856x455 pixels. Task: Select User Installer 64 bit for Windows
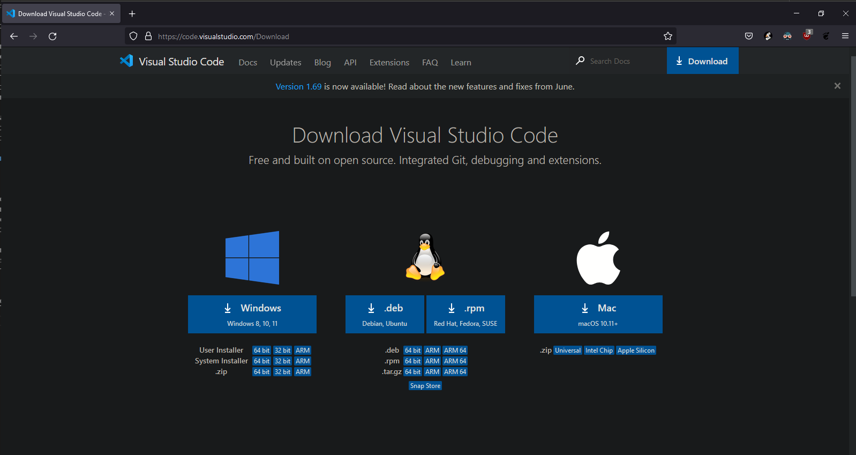click(x=262, y=350)
